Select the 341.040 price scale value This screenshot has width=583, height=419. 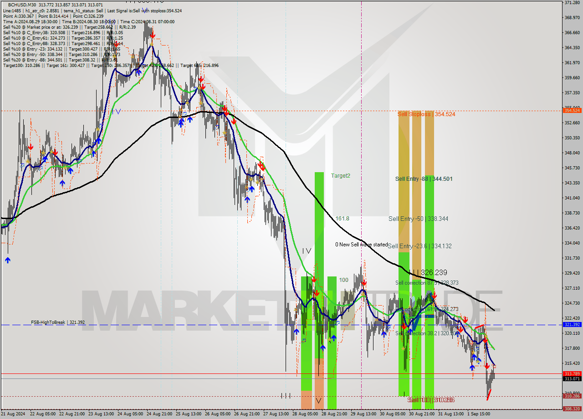(572, 198)
